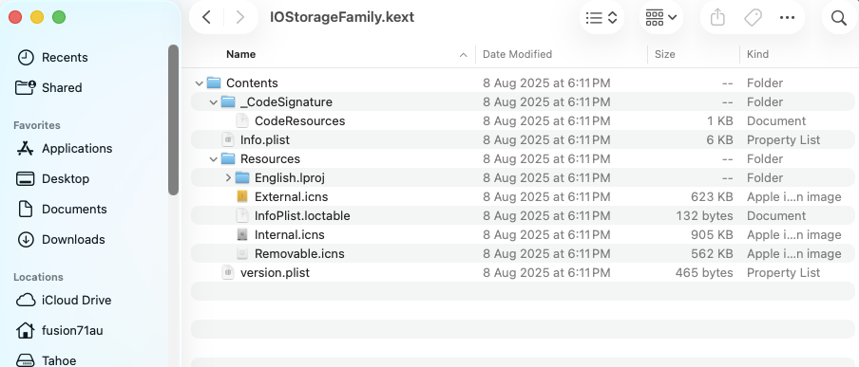
Task: Click the file name Info.plist
Action: point(265,140)
